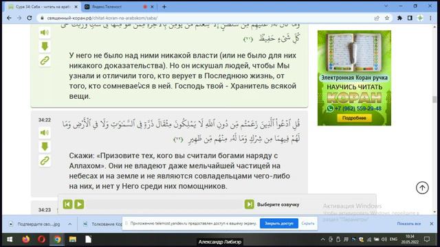Viewport: 440px width, 247px height.
Task: Open a new browser tab
Action: pos(164,7)
